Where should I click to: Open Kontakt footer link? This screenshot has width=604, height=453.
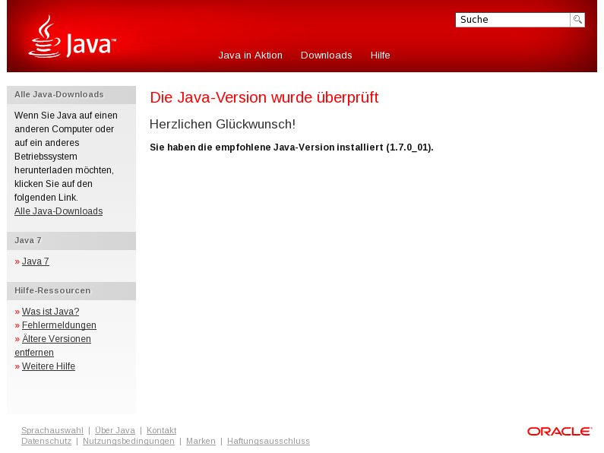point(161,430)
